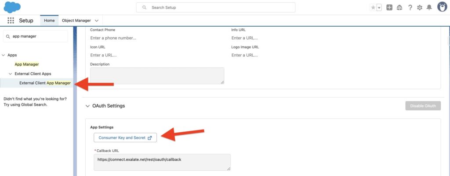Collapse the External Client Apps node
The width and height of the screenshot is (450, 176).
(11, 74)
